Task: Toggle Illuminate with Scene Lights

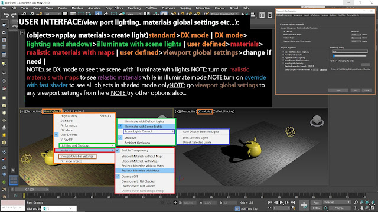Action: point(146,127)
